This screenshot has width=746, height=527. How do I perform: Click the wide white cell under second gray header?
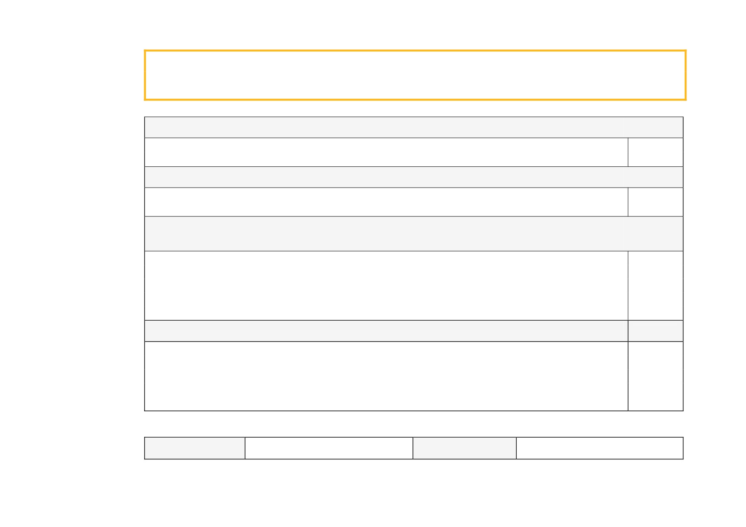point(386,202)
